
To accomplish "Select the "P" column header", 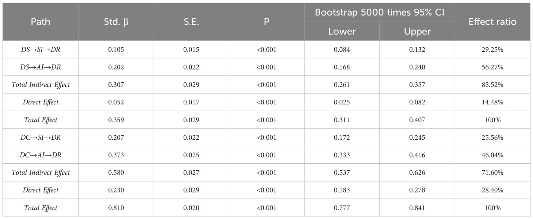I will tap(266, 21).
